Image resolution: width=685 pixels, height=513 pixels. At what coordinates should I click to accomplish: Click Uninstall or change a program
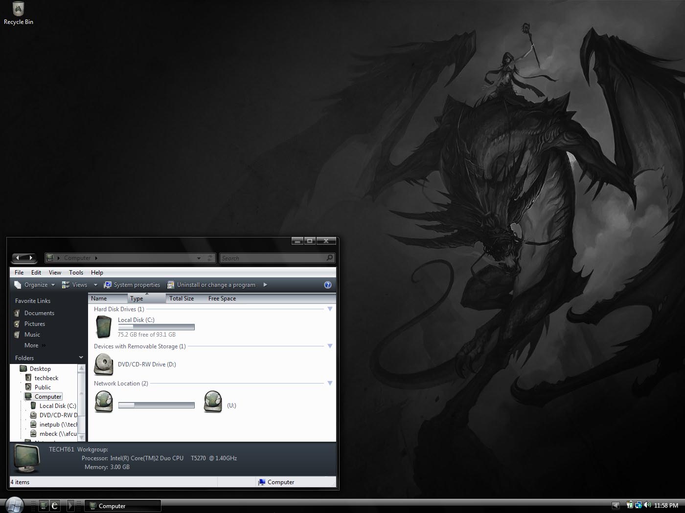coord(211,285)
